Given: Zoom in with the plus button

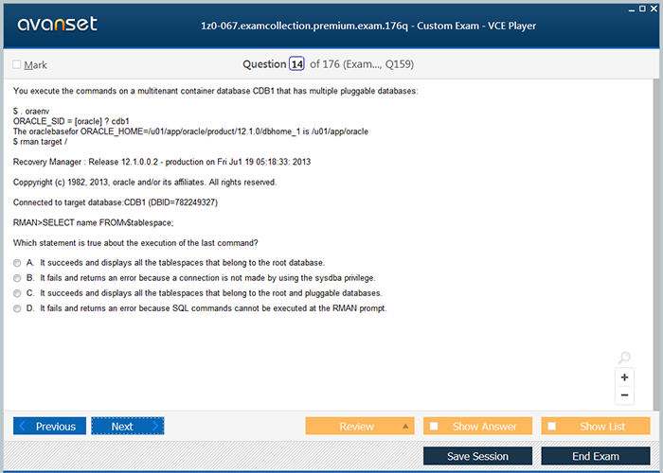Looking at the screenshot, I should pos(624,377).
